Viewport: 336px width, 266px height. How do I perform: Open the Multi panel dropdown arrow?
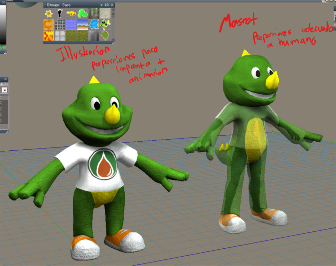(x=4, y=90)
